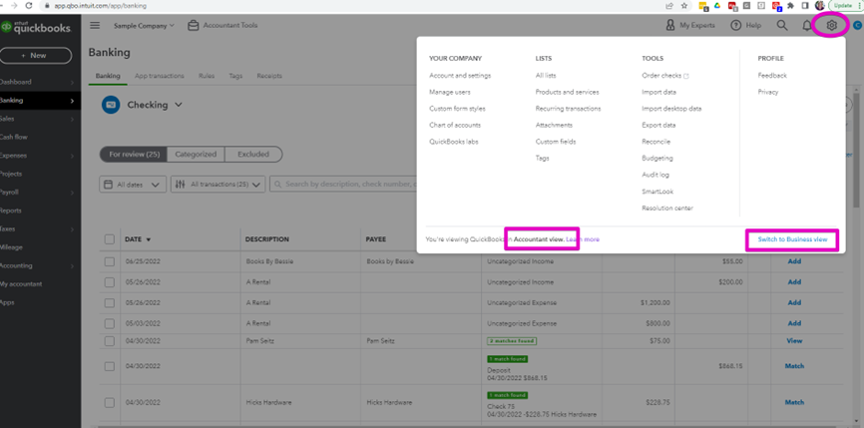This screenshot has width=864, height=428.
Task: Open the search magnifier icon
Action: coord(782,25)
